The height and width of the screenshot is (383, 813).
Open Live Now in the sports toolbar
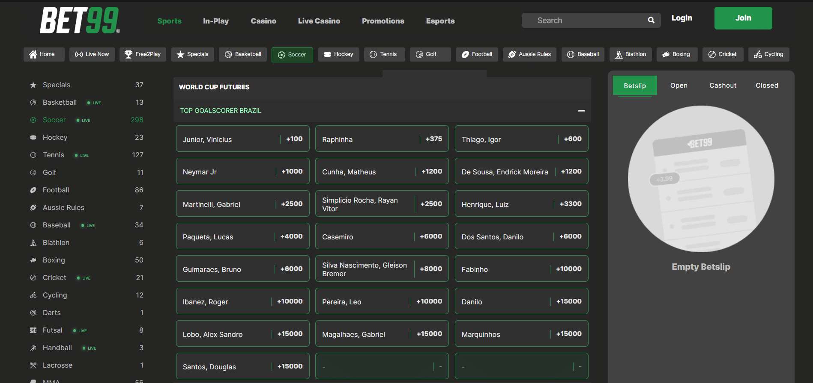(92, 54)
